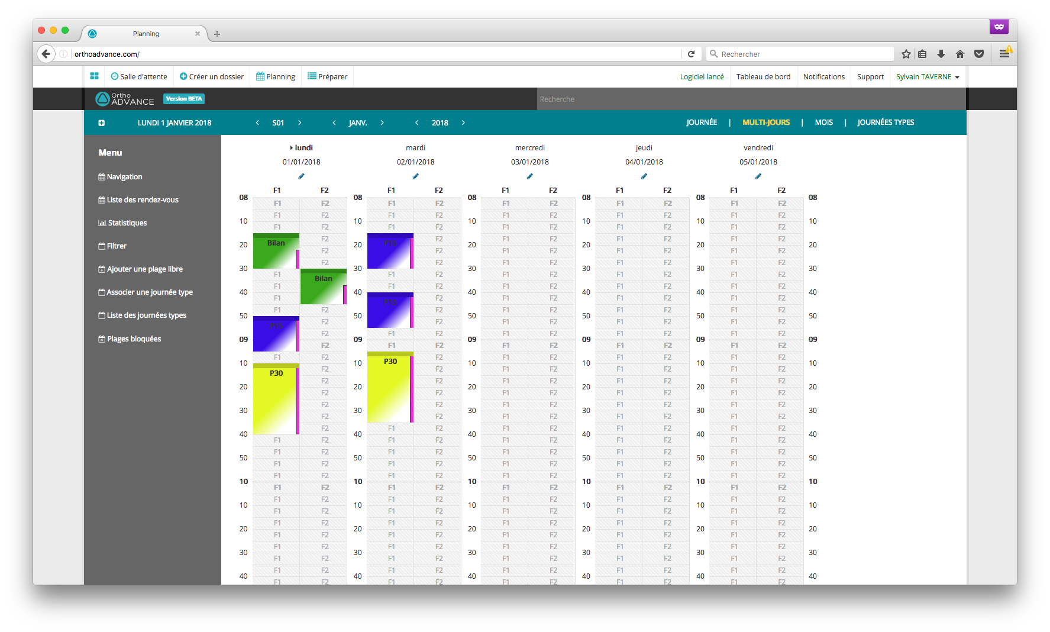Viewport: 1050px width, 632px height.
Task: Select the yellow P30 appointment on lundi
Action: coord(276,399)
